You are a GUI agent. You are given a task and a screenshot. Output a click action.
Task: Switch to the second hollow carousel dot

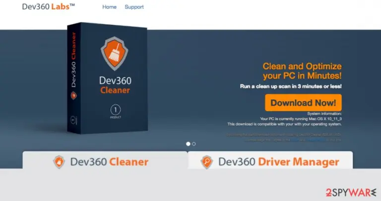[x=193, y=144]
